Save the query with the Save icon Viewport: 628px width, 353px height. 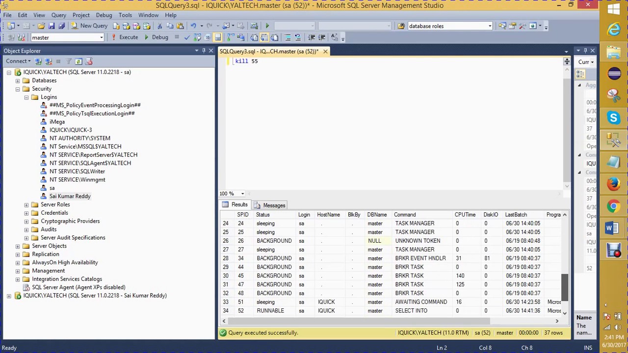click(52, 26)
